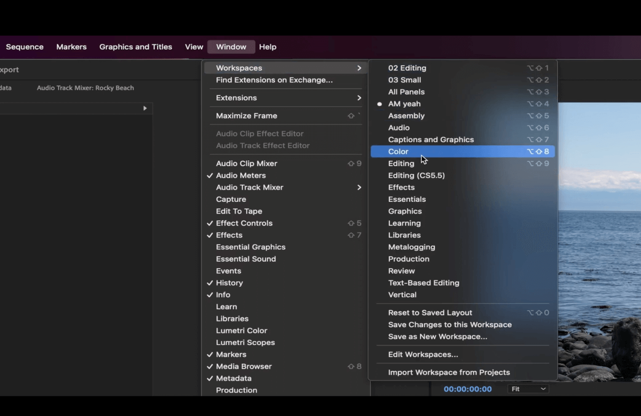Switch to the Learning workspace
This screenshot has width=641, height=416.
point(463,223)
